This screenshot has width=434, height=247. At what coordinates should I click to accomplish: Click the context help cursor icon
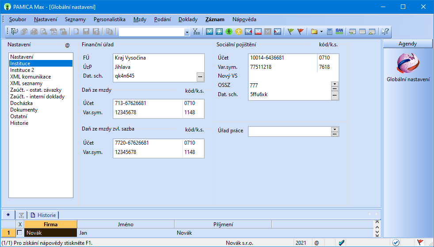pyautogui.click(x=385, y=31)
